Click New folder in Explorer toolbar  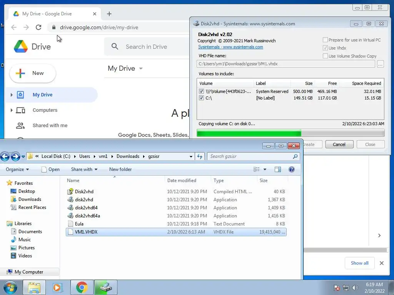[x=120, y=169]
